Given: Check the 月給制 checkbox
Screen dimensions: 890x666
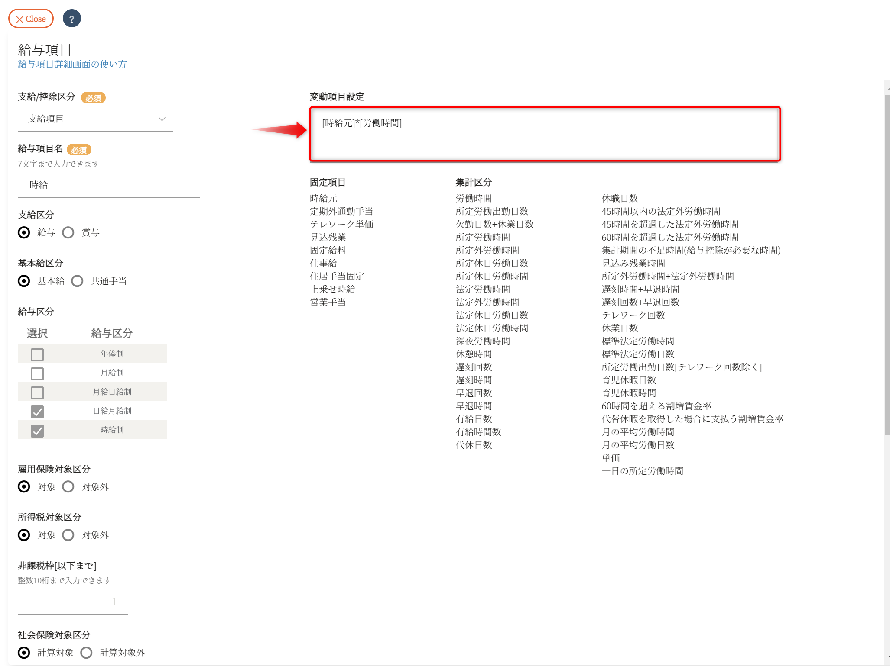Looking at the screenshot, I should click(37, 373).
